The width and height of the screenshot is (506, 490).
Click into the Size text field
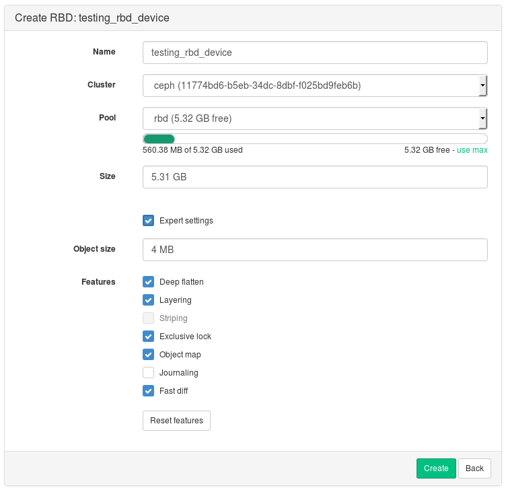pyautogui.click(x=315, y=177)
